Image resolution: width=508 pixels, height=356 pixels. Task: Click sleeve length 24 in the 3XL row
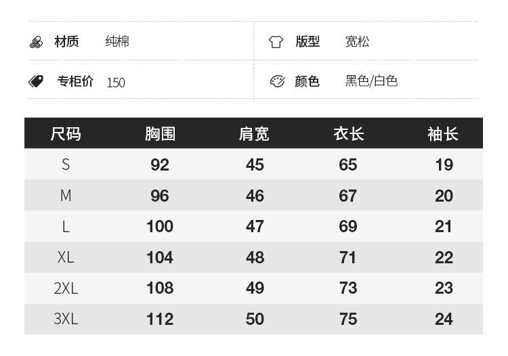(444, 319)
